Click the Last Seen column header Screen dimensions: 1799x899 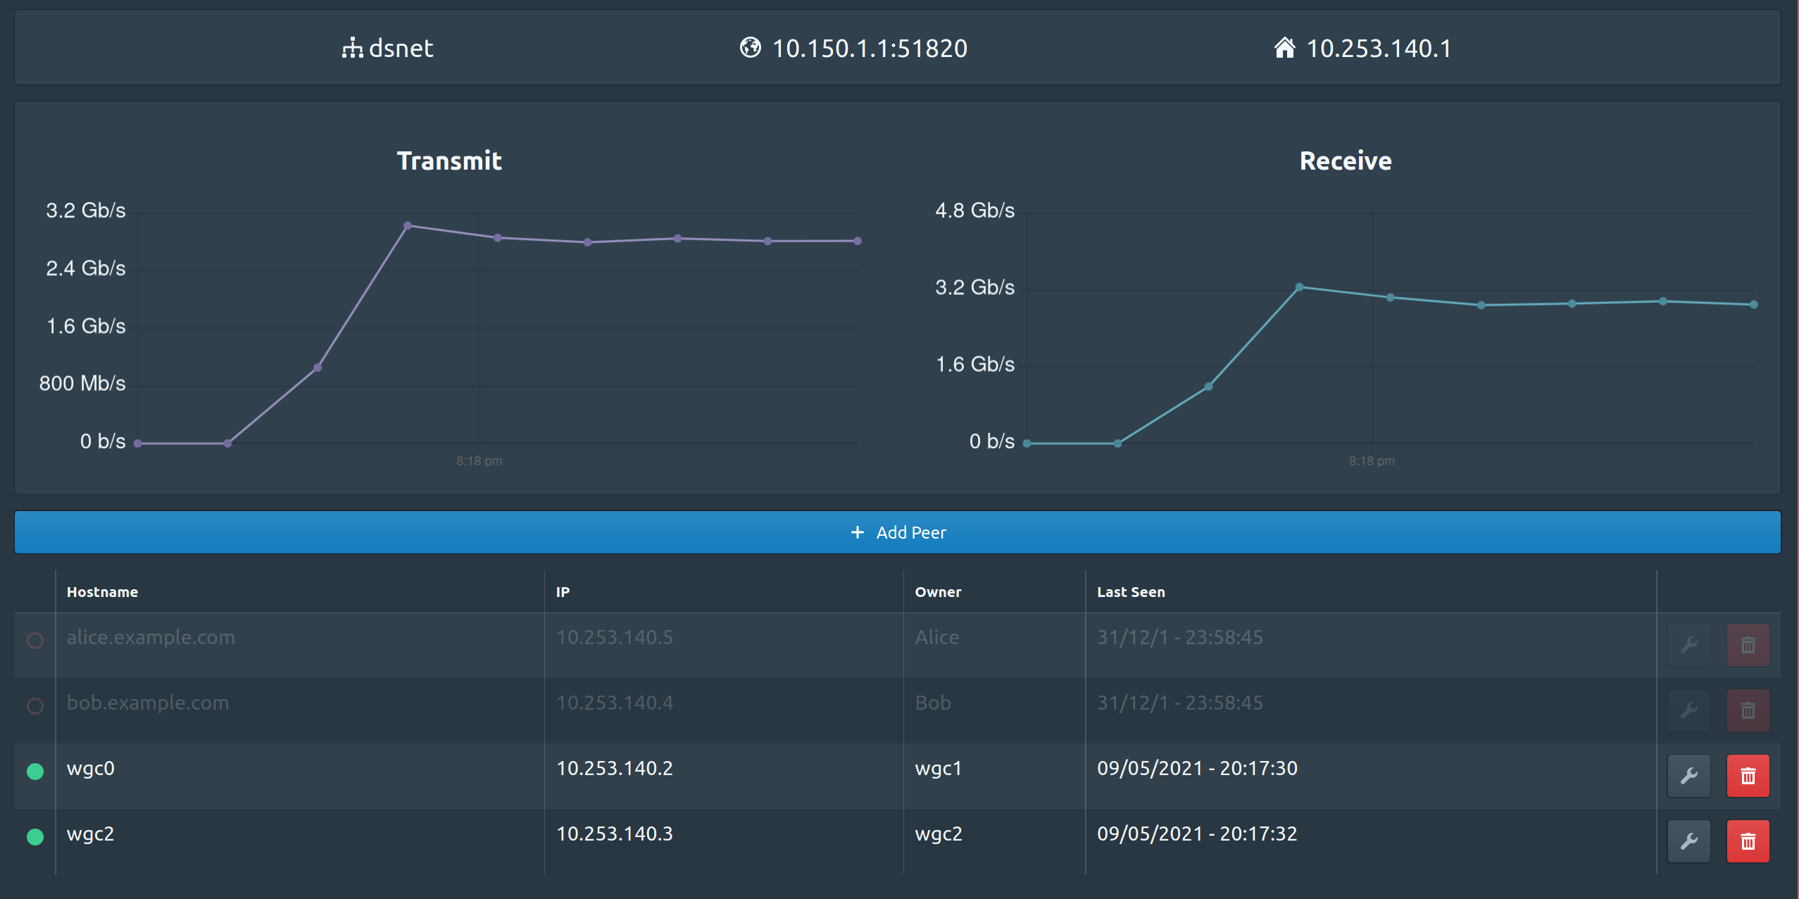point(1131,592)
